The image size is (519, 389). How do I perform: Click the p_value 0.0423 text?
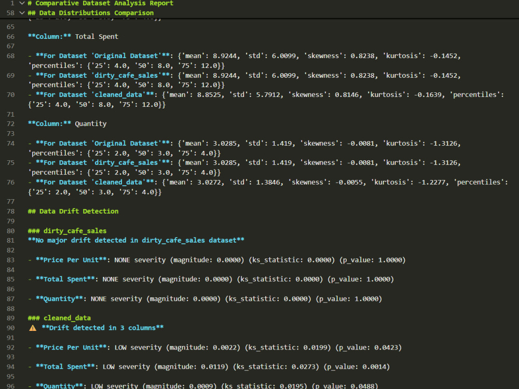point(368,348)
